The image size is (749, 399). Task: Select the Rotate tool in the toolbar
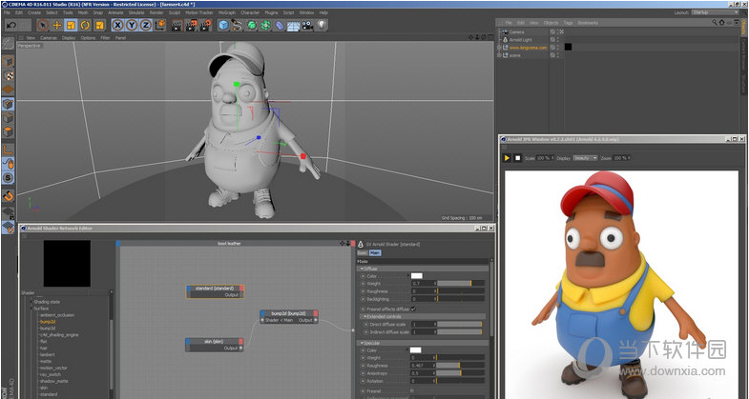[85, 25]
